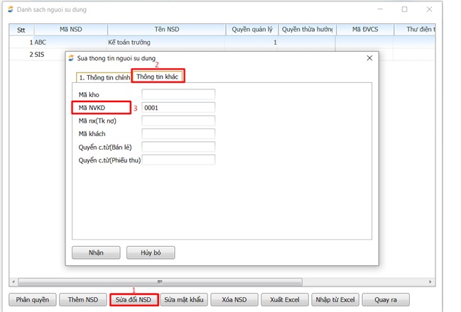Click the Mã kho input field
461x312 pixels.
[178, 94]
